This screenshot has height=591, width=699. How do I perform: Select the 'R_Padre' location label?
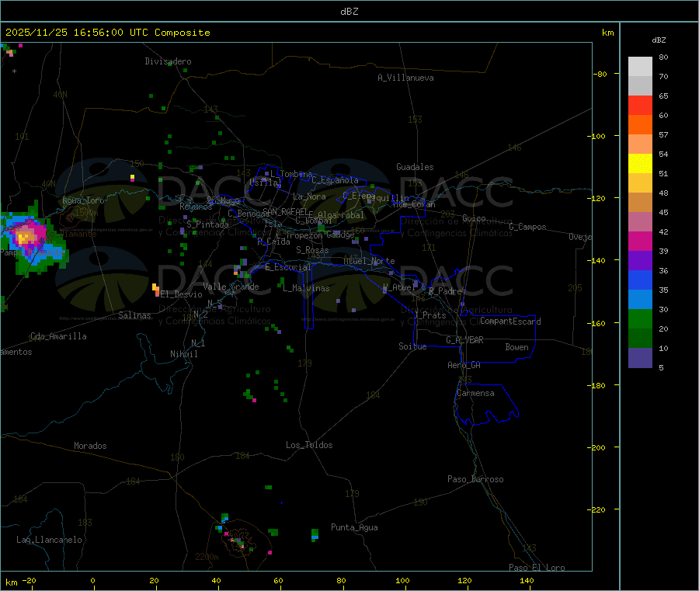click(446, 291)
